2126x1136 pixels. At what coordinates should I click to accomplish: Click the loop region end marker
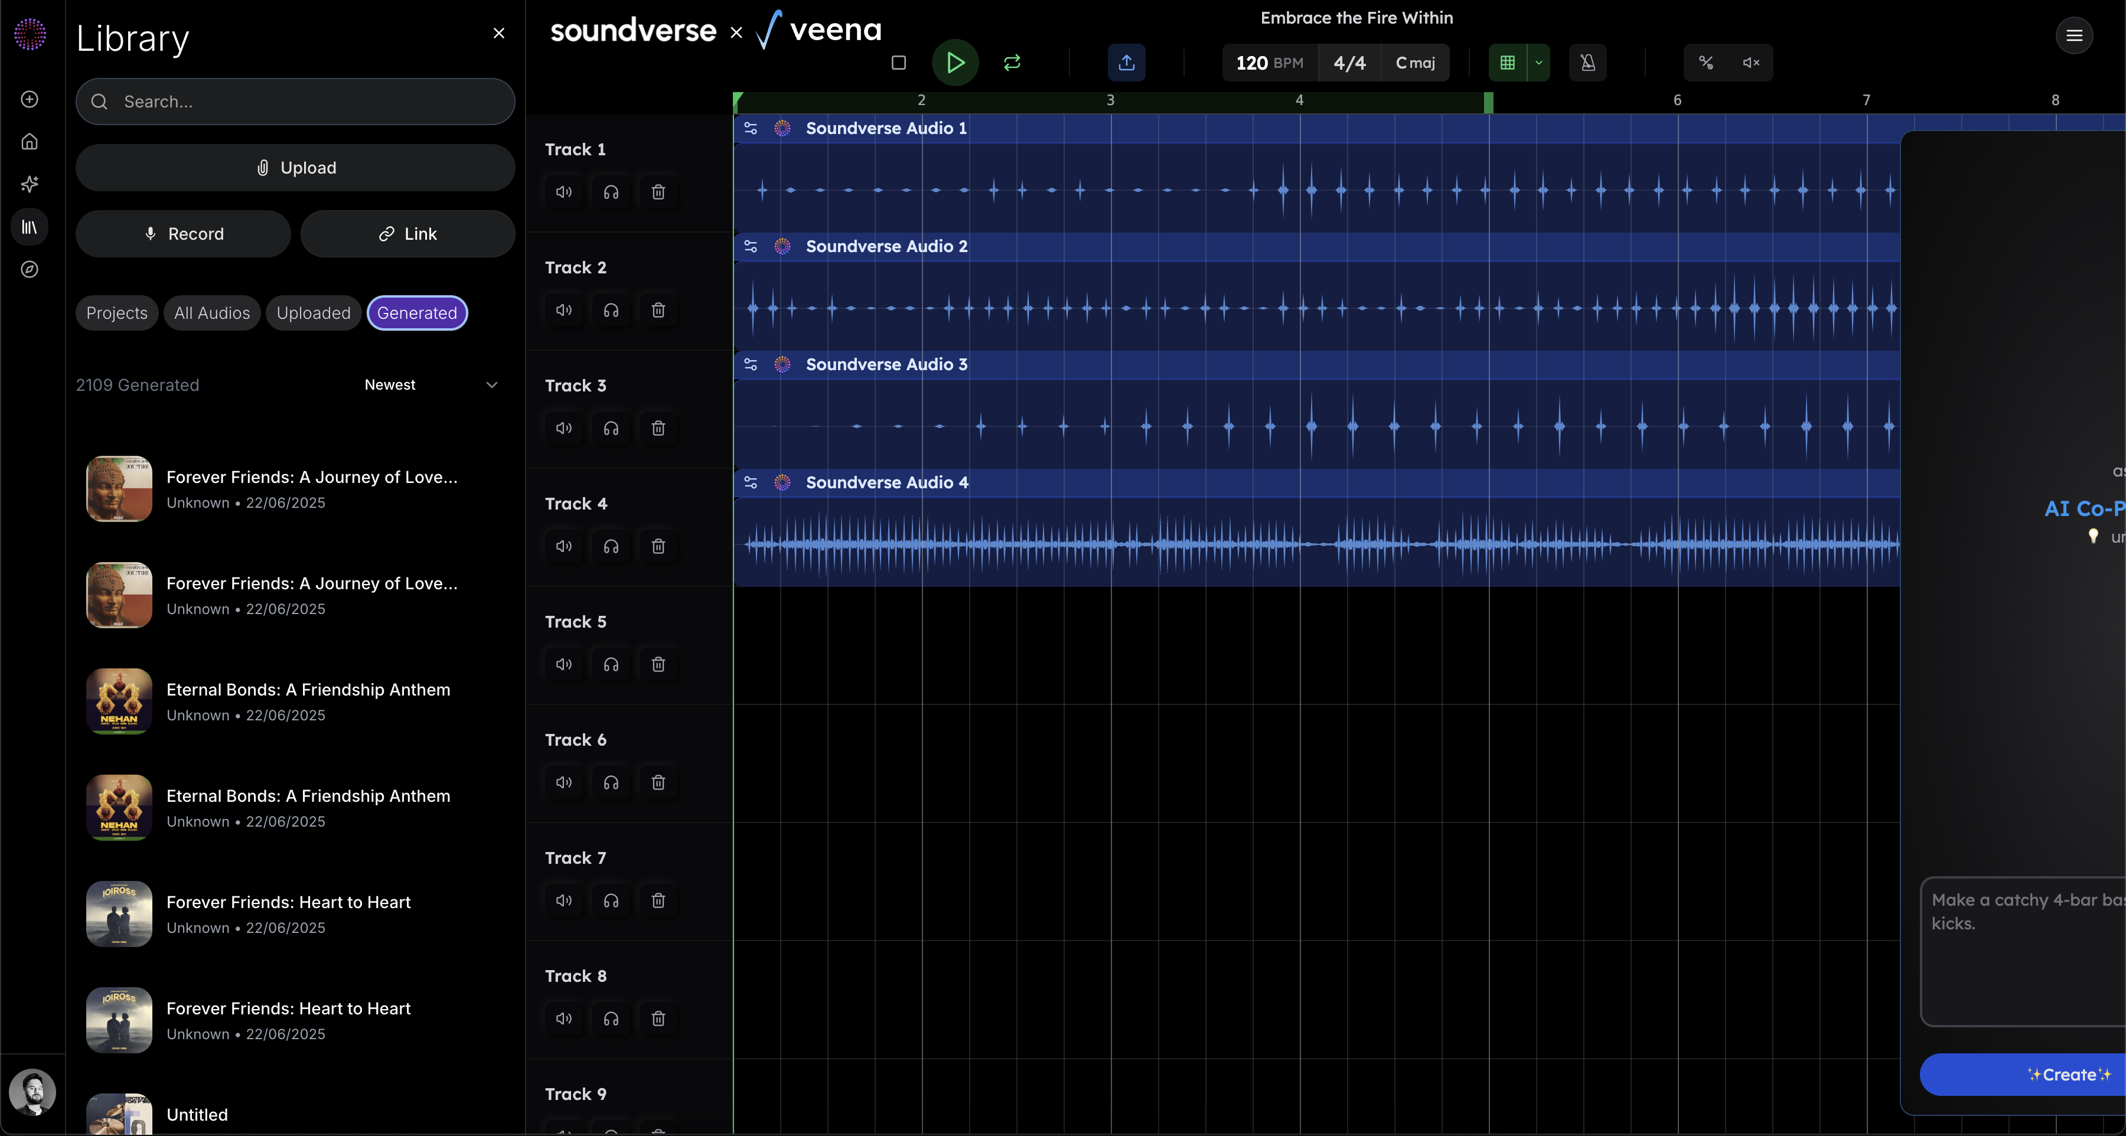[1489, 102]
